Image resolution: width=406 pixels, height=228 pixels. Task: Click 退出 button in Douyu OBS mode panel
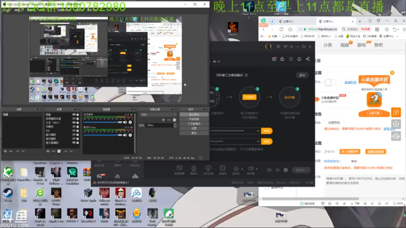pos(302,75)
